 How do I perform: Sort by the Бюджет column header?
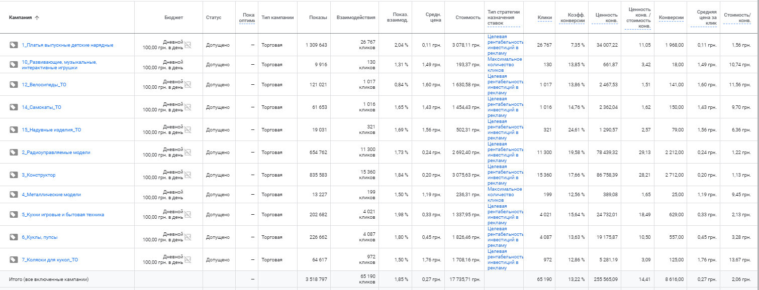tap(174, 18)
